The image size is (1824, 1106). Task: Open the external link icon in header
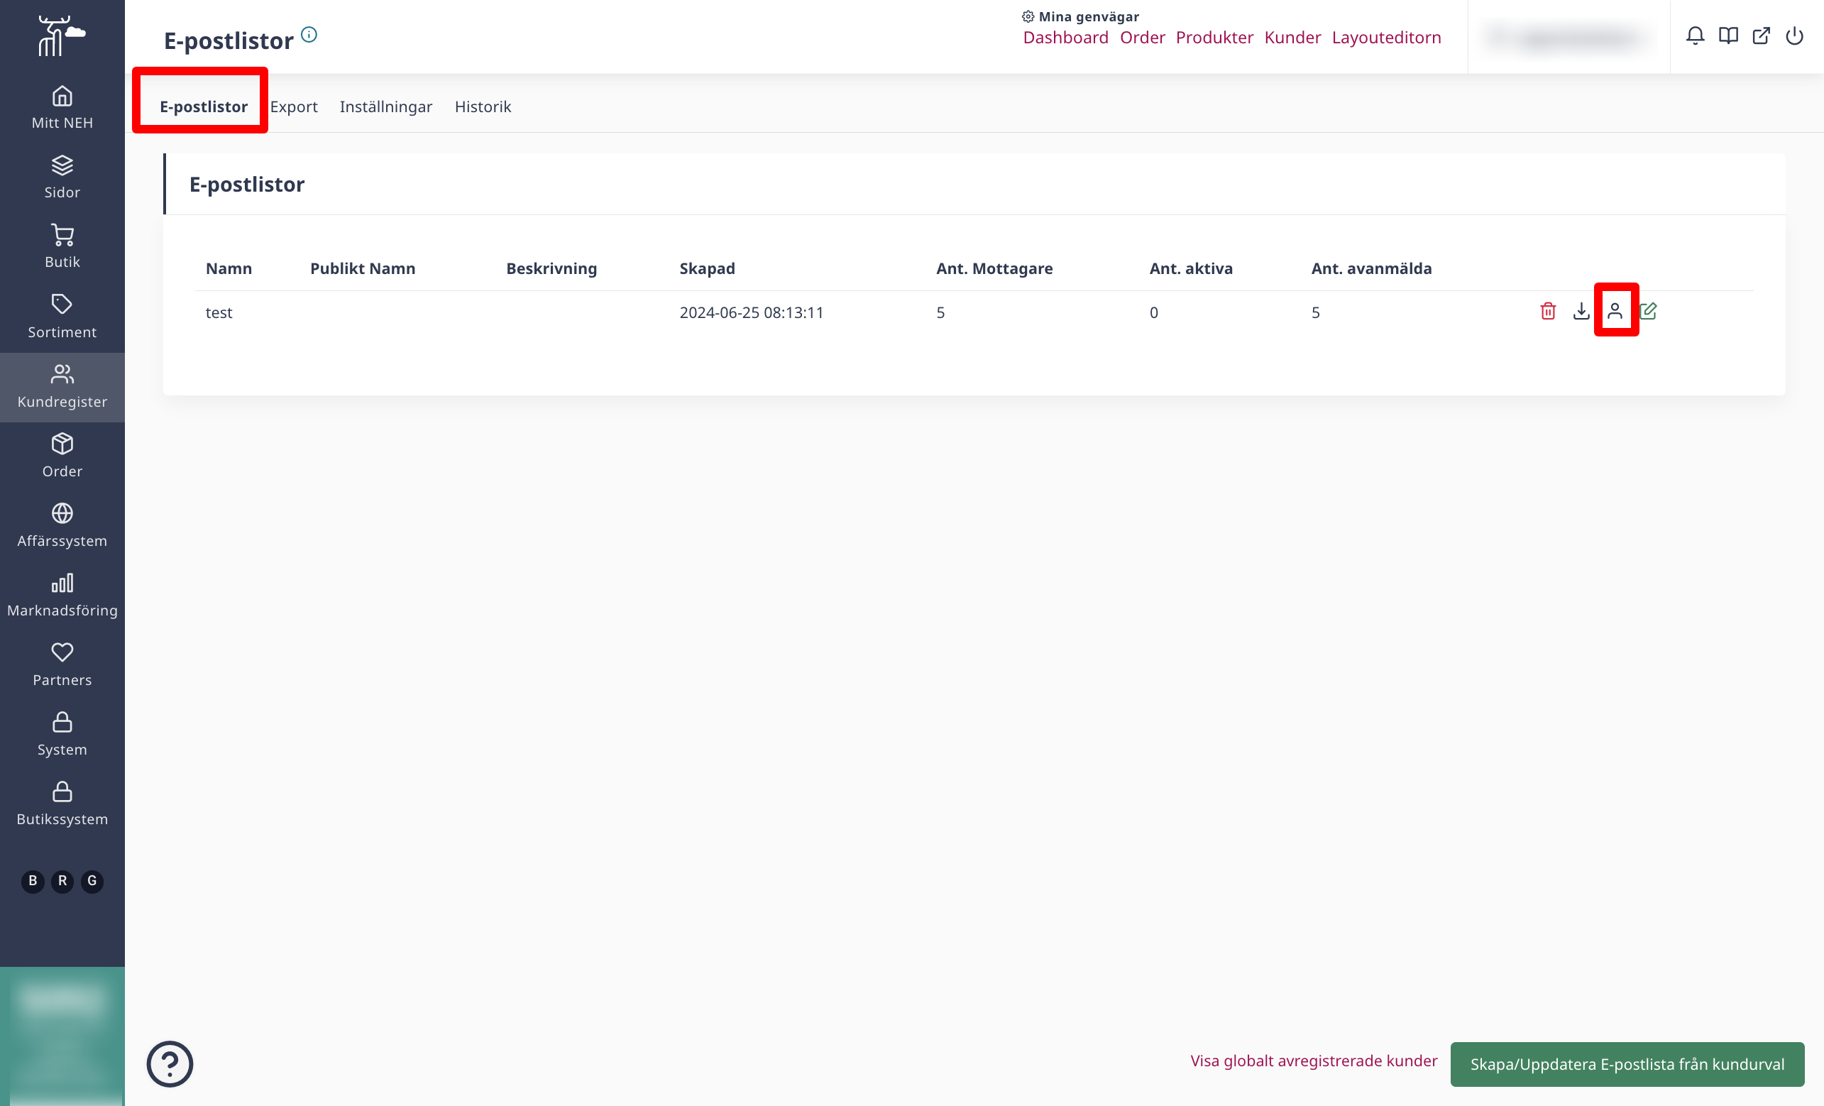1761,35
